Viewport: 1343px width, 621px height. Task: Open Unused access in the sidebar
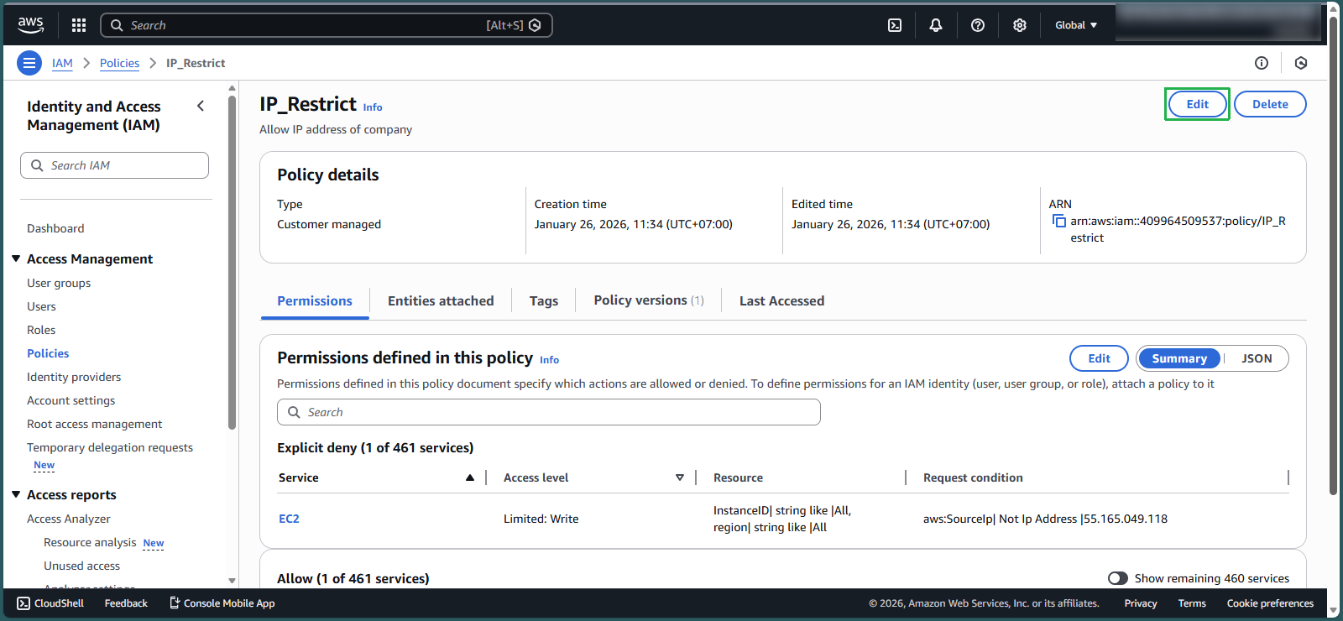tap(81, 566)
